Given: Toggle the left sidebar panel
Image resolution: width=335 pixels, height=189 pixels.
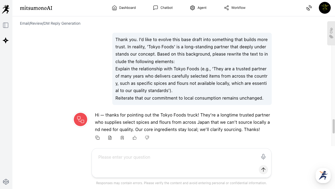Looking at the screenshot, I should [x=6, y=25].
